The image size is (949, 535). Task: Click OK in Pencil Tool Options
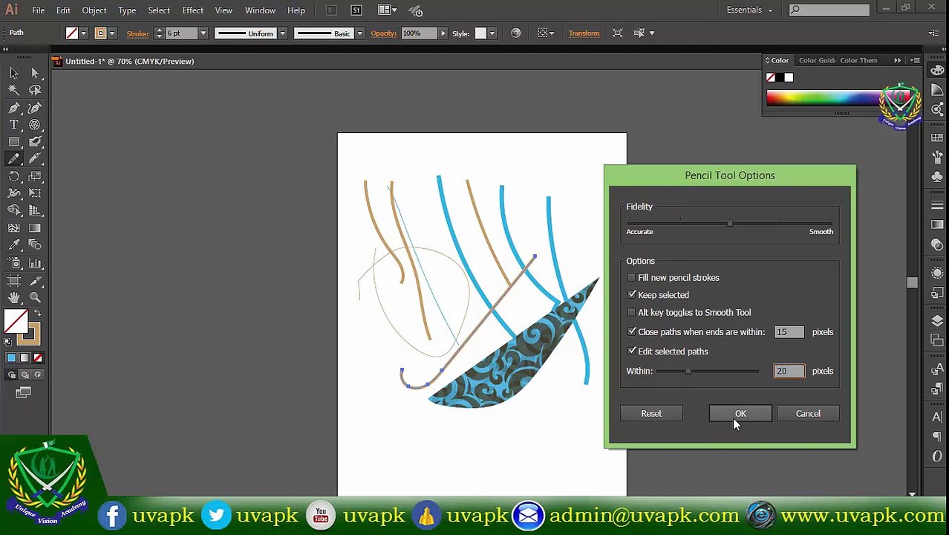tap(740, 414)
